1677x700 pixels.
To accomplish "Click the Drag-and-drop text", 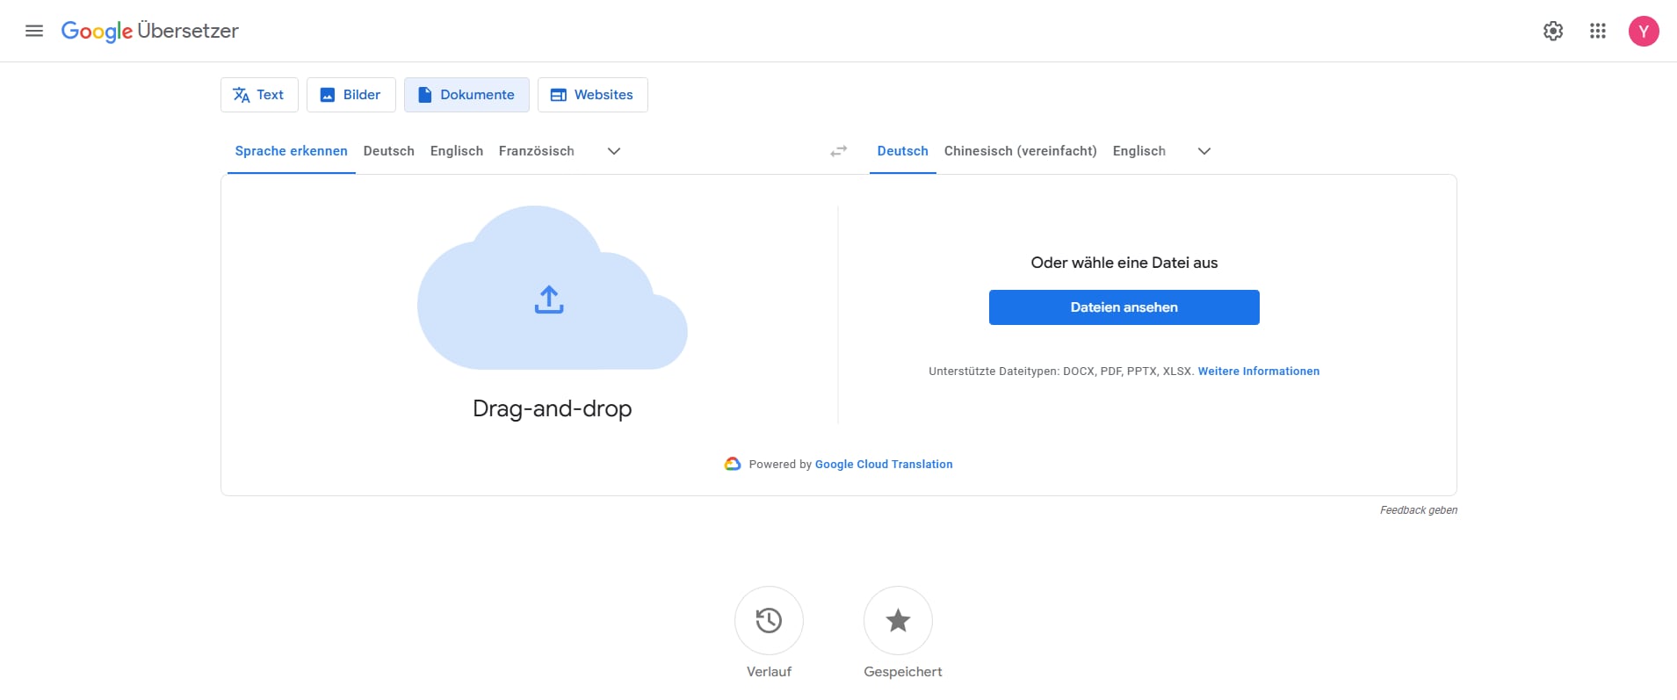I will tap(553, 408).
